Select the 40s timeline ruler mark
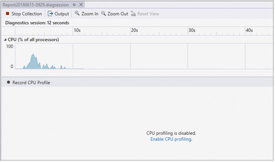275x162 pixels. click(x=249, y=30)
